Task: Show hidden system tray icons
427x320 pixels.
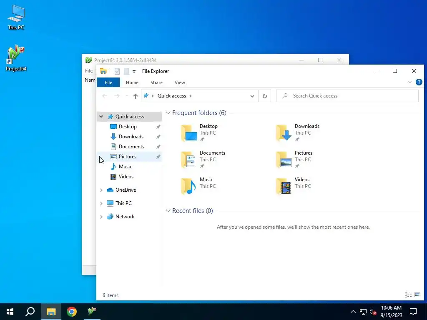Action: tap(353, 312)
